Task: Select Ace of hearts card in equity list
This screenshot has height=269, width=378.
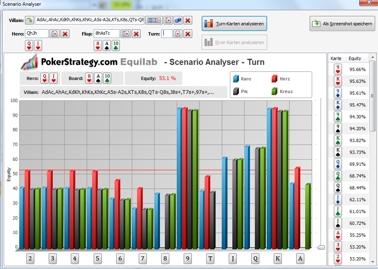Action: 338,235
